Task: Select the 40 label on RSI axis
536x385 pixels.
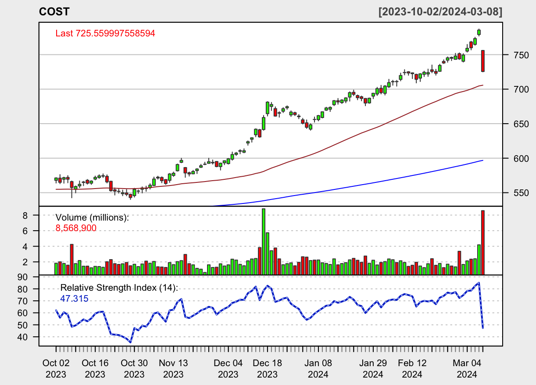Action: pos(23,337)
